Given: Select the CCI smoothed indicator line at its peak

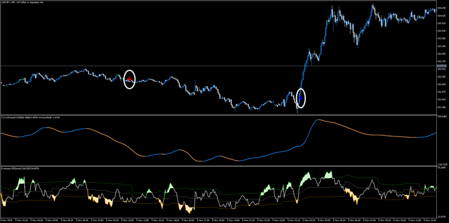Looking at the screenshot, I should [x=318, y=120].
